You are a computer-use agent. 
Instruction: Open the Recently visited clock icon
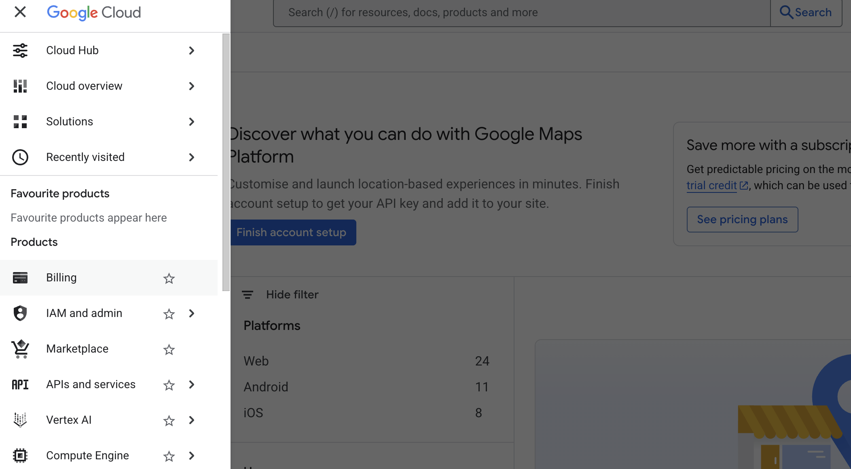click(20, 157)
